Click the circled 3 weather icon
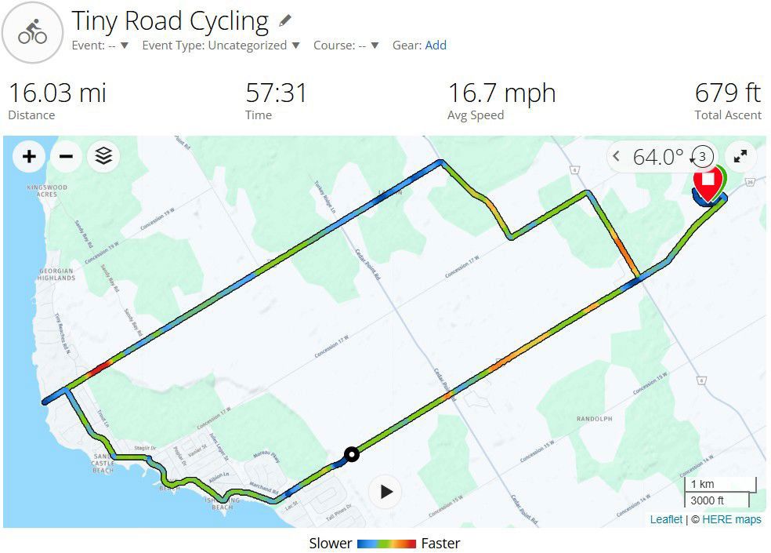 click(x=702, y=157)
